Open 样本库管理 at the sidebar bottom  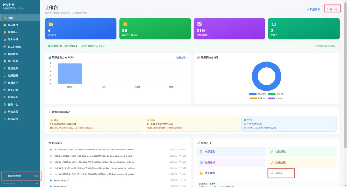point(21,176)
